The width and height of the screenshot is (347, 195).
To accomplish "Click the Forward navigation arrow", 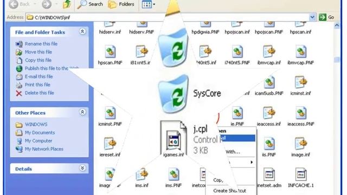I will (47, 4).
